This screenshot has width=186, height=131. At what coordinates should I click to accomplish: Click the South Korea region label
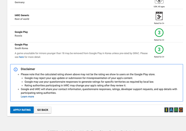pyautogui.click(x=21, y=48)
